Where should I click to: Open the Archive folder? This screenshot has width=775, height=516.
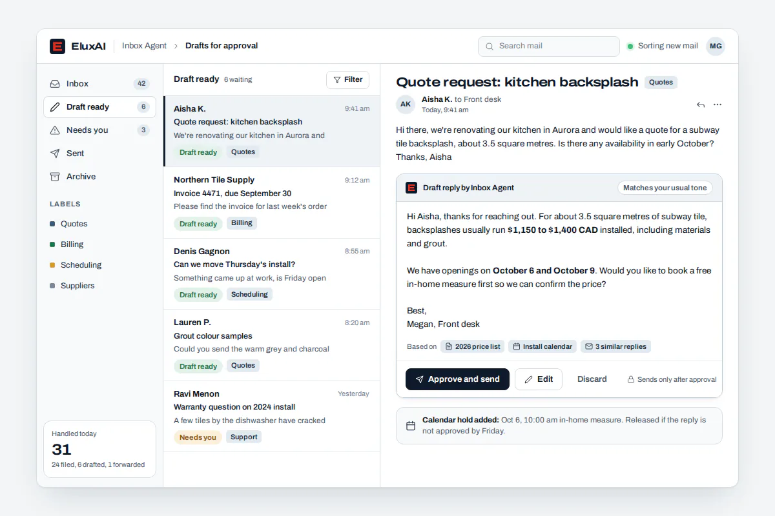99,177
